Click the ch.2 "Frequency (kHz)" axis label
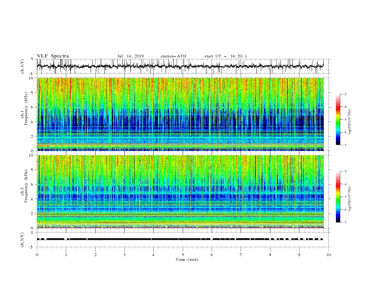This screenshot has width=370, height=286. coord(26,186)
